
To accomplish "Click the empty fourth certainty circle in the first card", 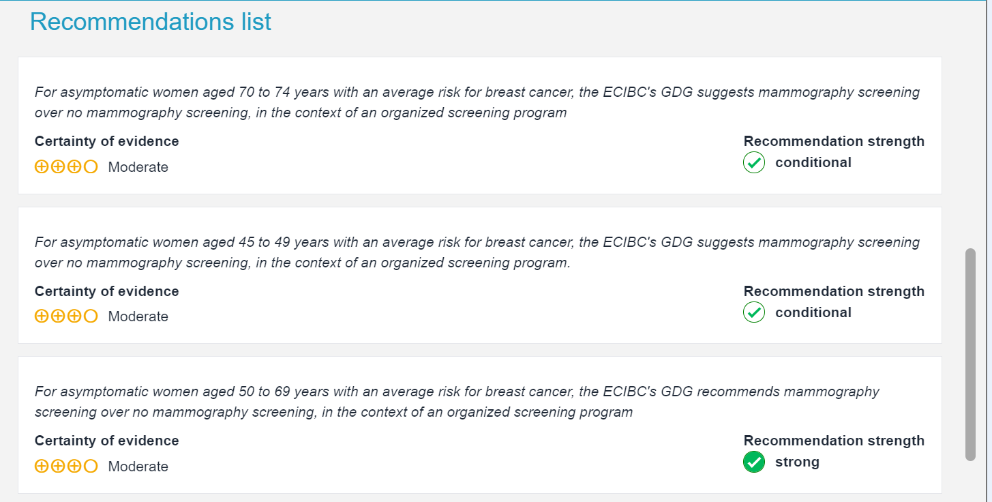I will [x=91, y=166].
